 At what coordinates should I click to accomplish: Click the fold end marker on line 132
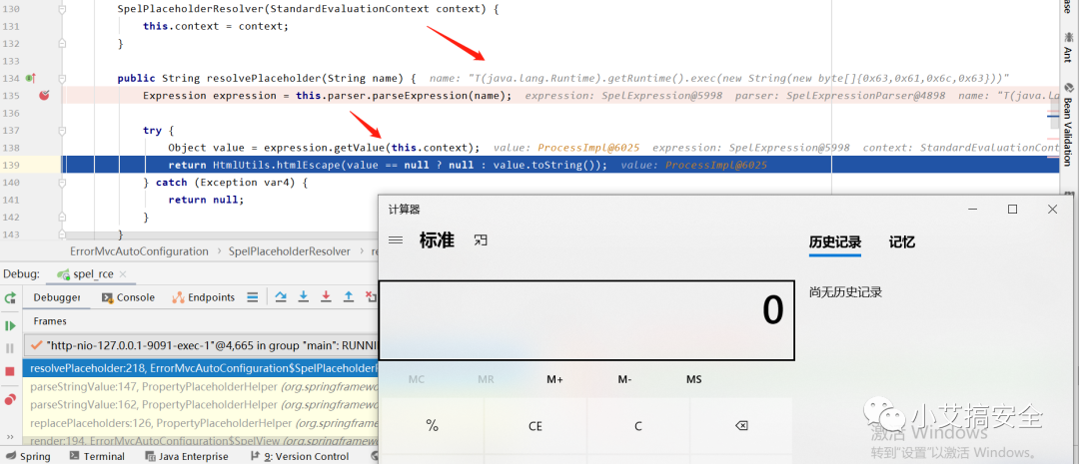(62, 44)
